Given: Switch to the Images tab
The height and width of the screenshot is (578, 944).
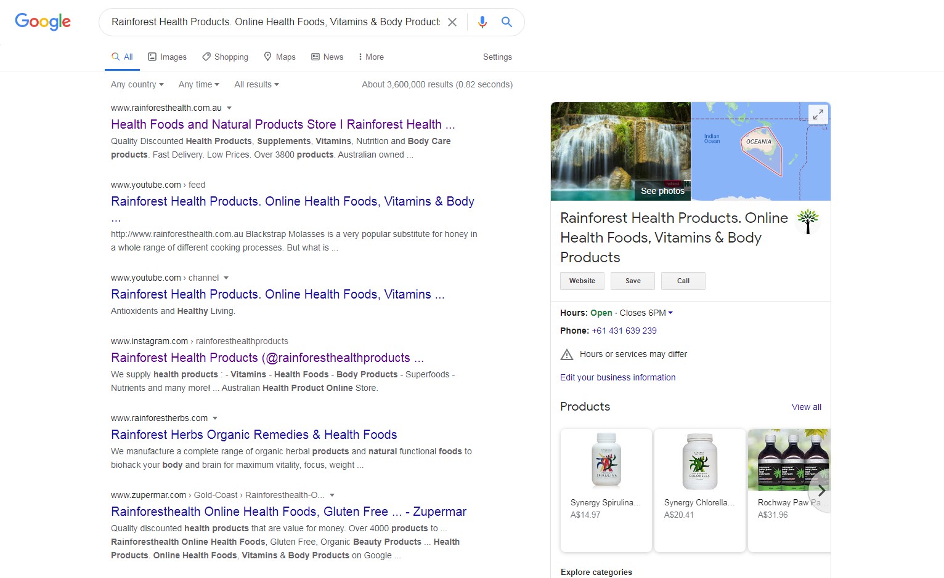Looking at the screenshot, I should click(x=168, y=57).
